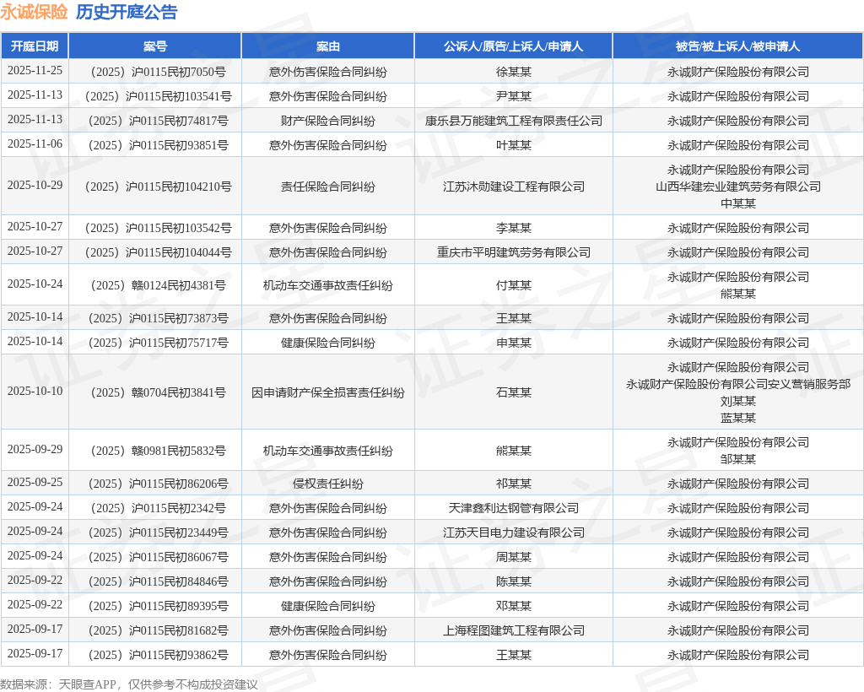The width and height of the screenshot is (864, 692).
Task: Click the date 2025-10-24
Action: [x=35, y=284]
